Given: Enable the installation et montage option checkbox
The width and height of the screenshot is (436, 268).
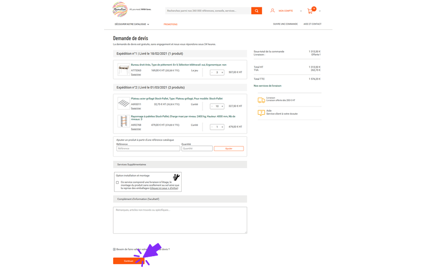Looking at the screenshot, I should pyautogui.click(x=118, y=182).
